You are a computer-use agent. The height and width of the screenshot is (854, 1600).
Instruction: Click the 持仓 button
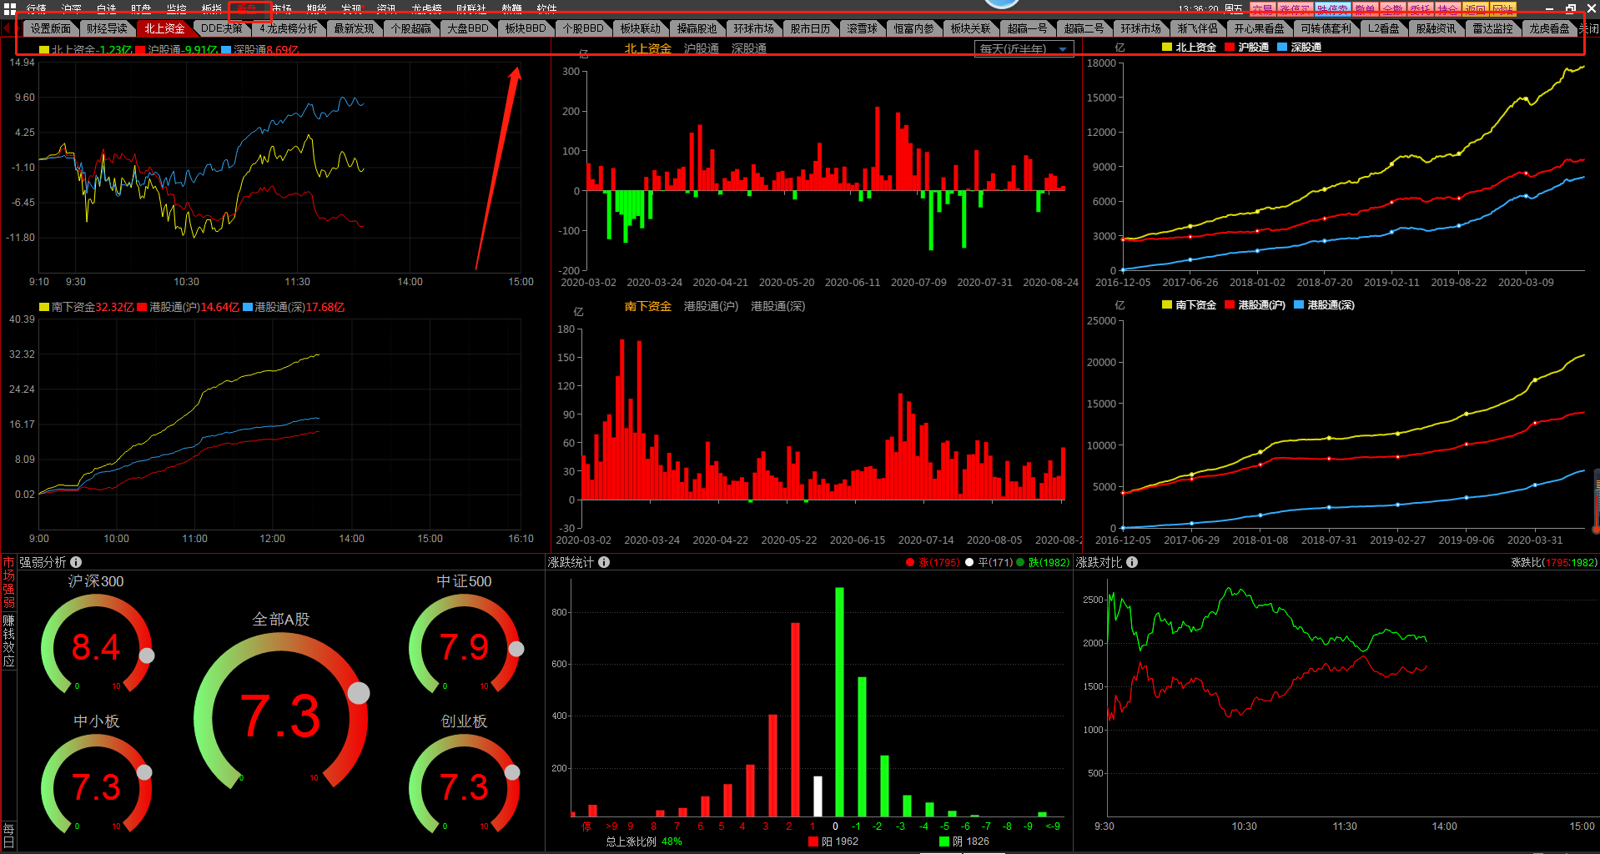(x=1447, y=9)
